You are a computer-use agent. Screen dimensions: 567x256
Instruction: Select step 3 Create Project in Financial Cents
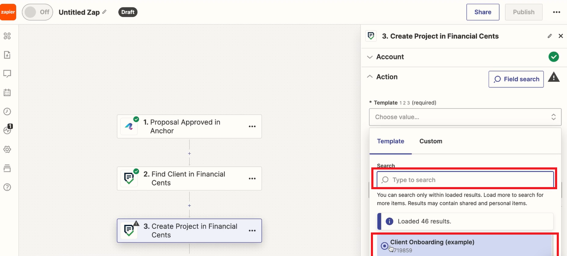point(189,231)
